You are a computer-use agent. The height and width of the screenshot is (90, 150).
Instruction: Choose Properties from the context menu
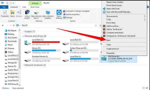(x=110, y=53)
